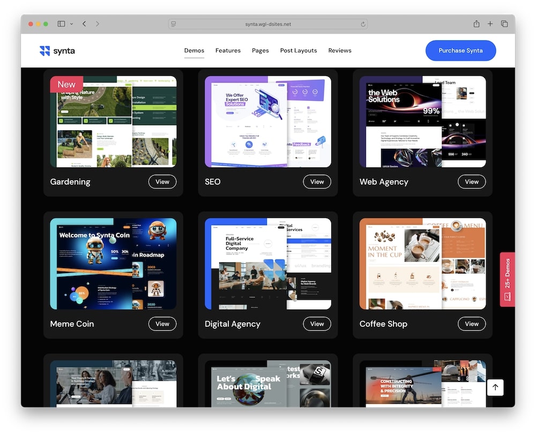Expand the sidebar options chevron
The height and width of the screenshot is (435, 536).
[71, 24]
